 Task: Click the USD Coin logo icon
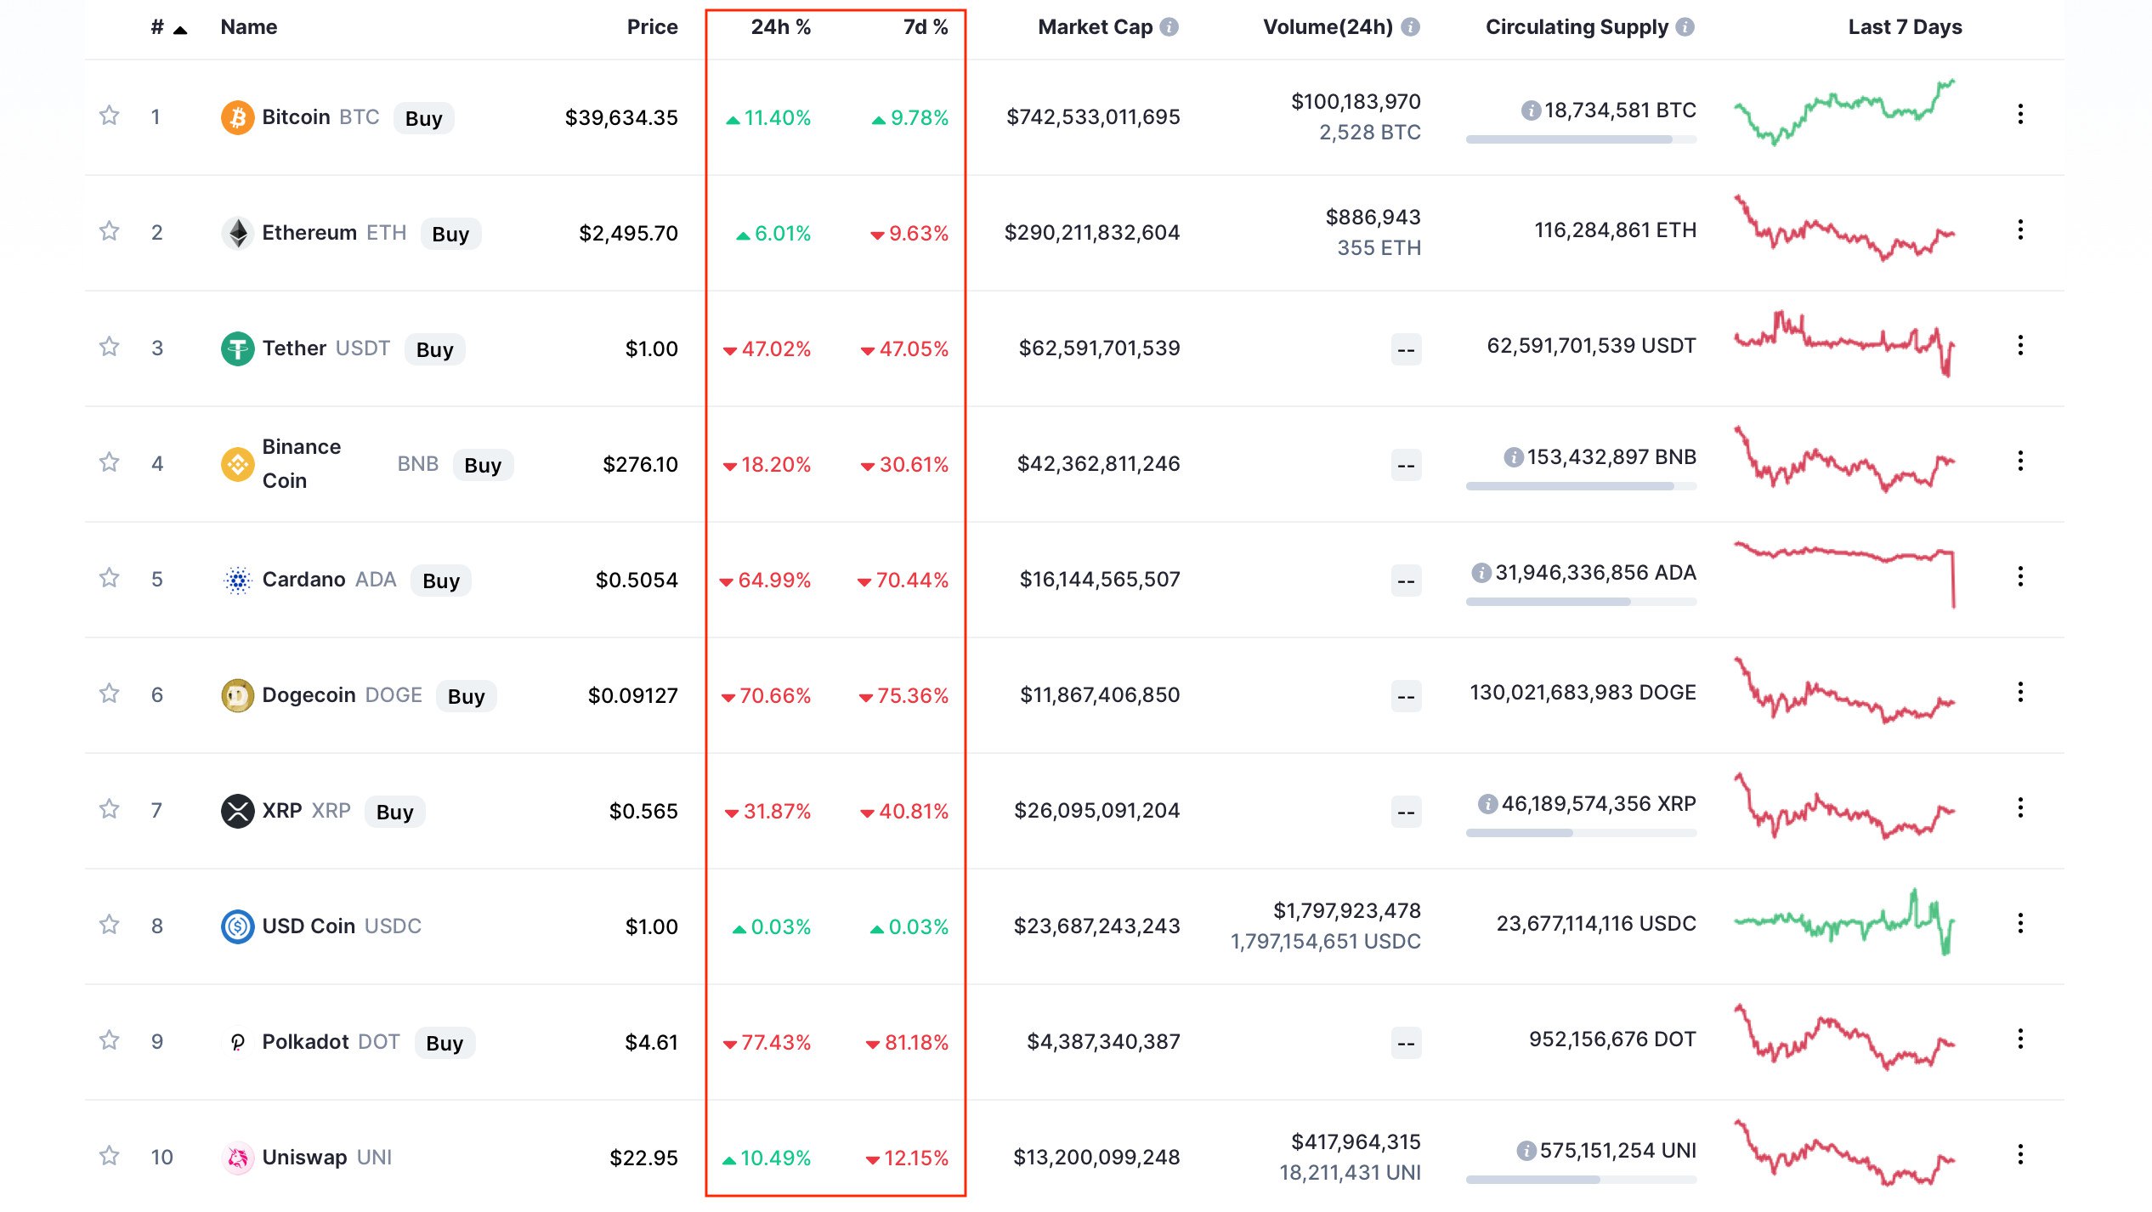238,926
